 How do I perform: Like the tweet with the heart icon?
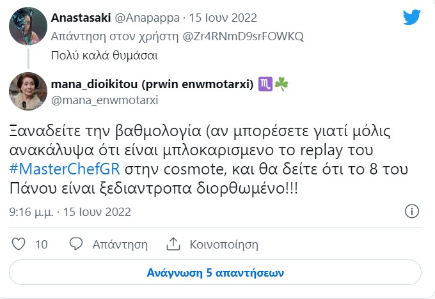[x=19, y=244]
